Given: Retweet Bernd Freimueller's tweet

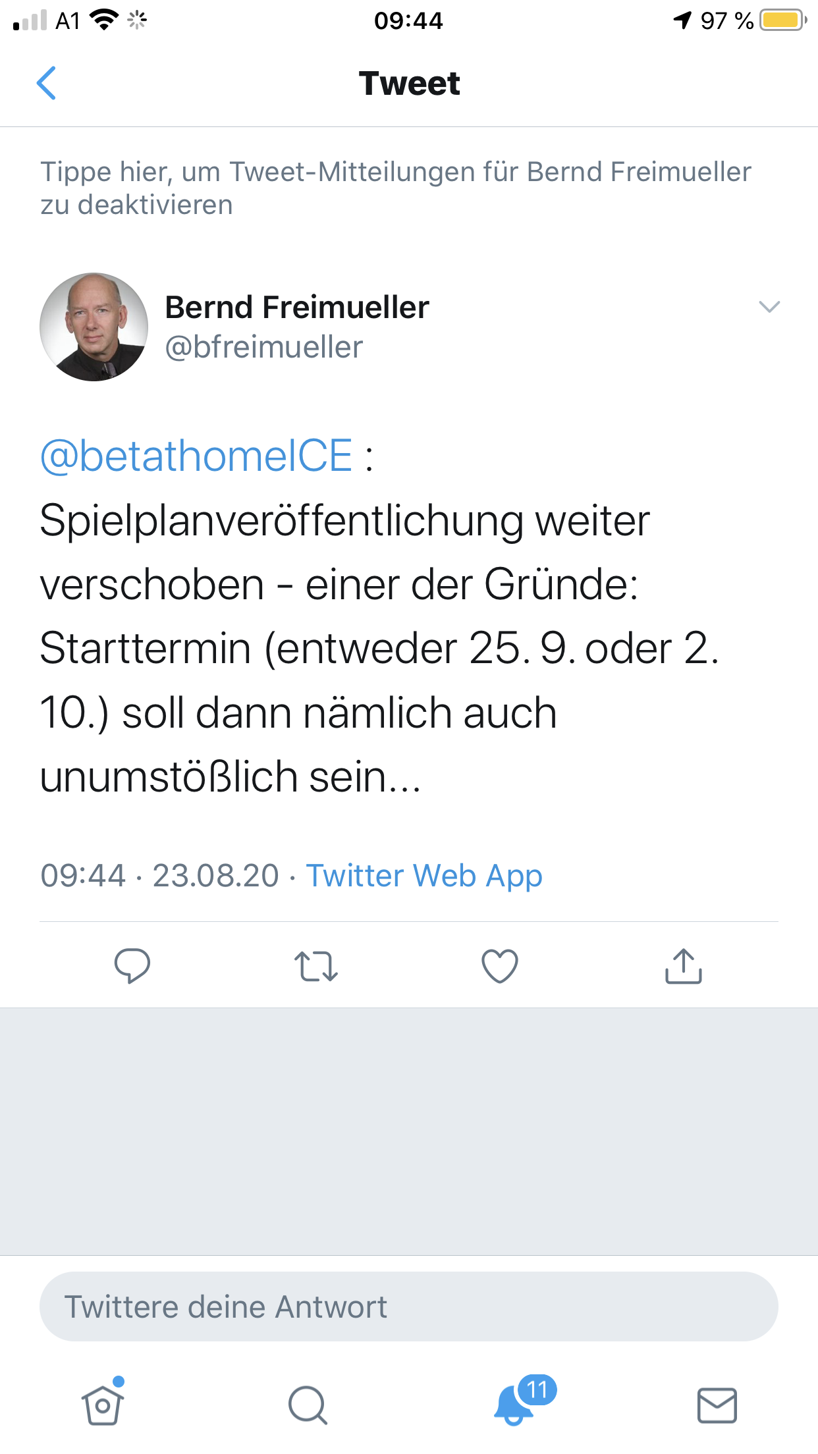Looking at the screenshot, I should tap(316, 966).
